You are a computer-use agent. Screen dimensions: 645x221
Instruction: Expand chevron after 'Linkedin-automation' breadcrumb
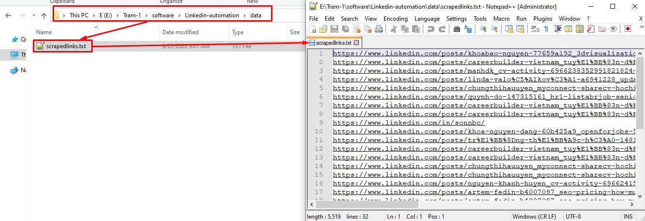click(245, 15)
